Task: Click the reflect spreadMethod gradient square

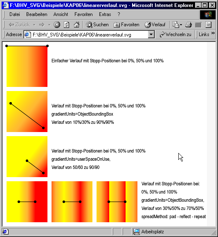Action: pyautogui.click(x=72, y=202)
